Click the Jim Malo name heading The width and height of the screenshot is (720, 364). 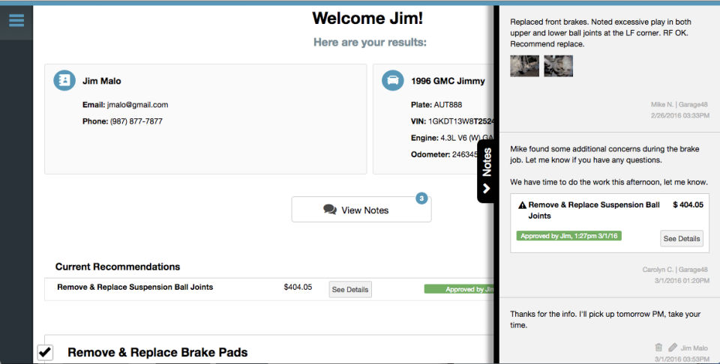(x=101, y=81)
